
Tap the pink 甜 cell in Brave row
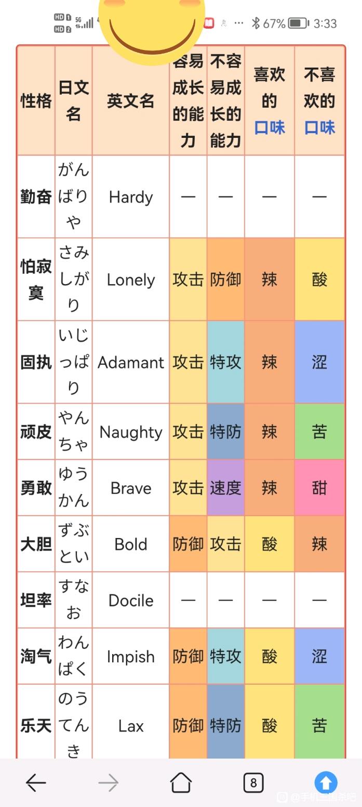pos(319,488)
